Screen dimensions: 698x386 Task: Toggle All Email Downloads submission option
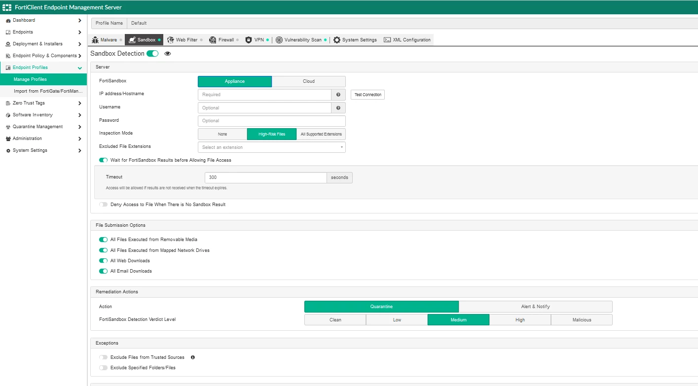103,271
